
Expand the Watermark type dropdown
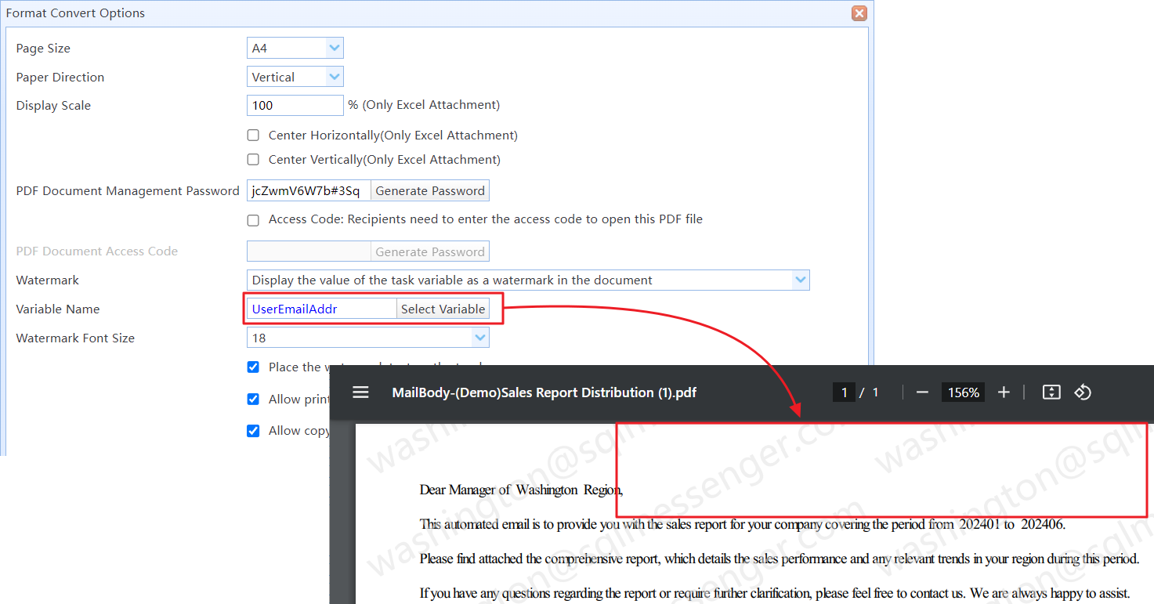click(x=528, y=280)
